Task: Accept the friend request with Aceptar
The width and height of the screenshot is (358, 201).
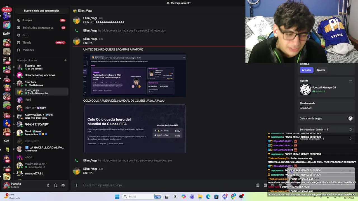Action: (x=306, y=70)
